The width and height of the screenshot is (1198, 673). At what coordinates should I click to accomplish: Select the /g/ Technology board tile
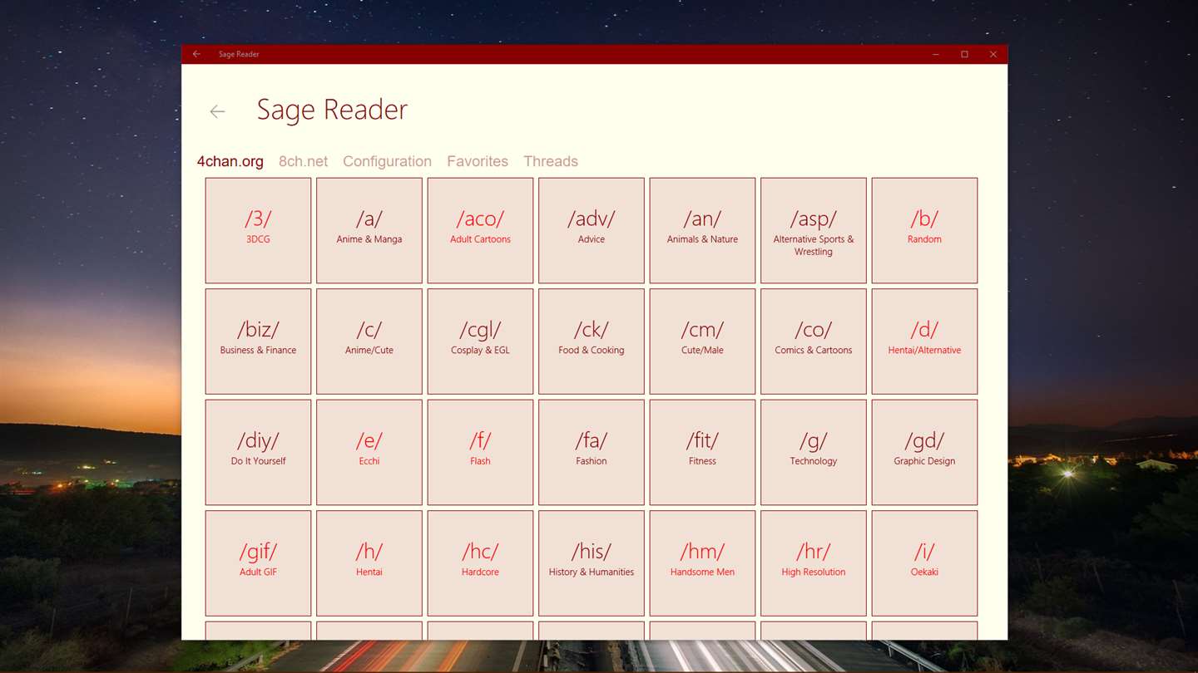coord(814,452)
